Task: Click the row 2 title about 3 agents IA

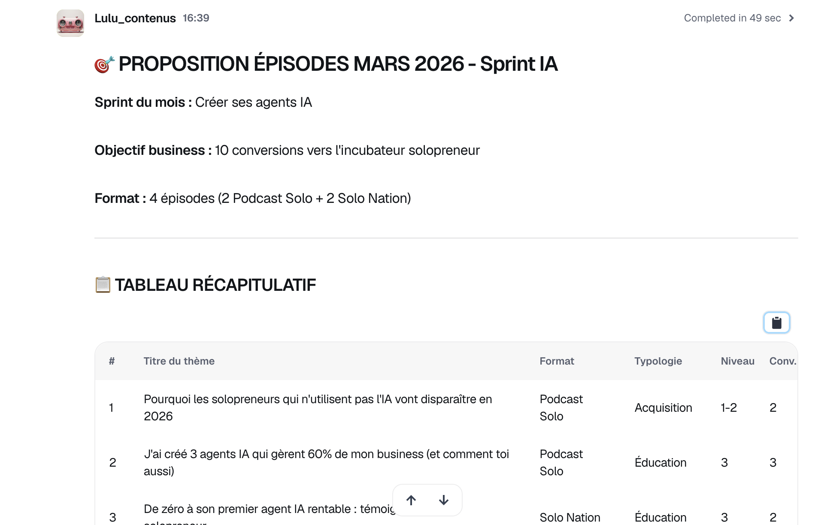Action: pos(326,462)
